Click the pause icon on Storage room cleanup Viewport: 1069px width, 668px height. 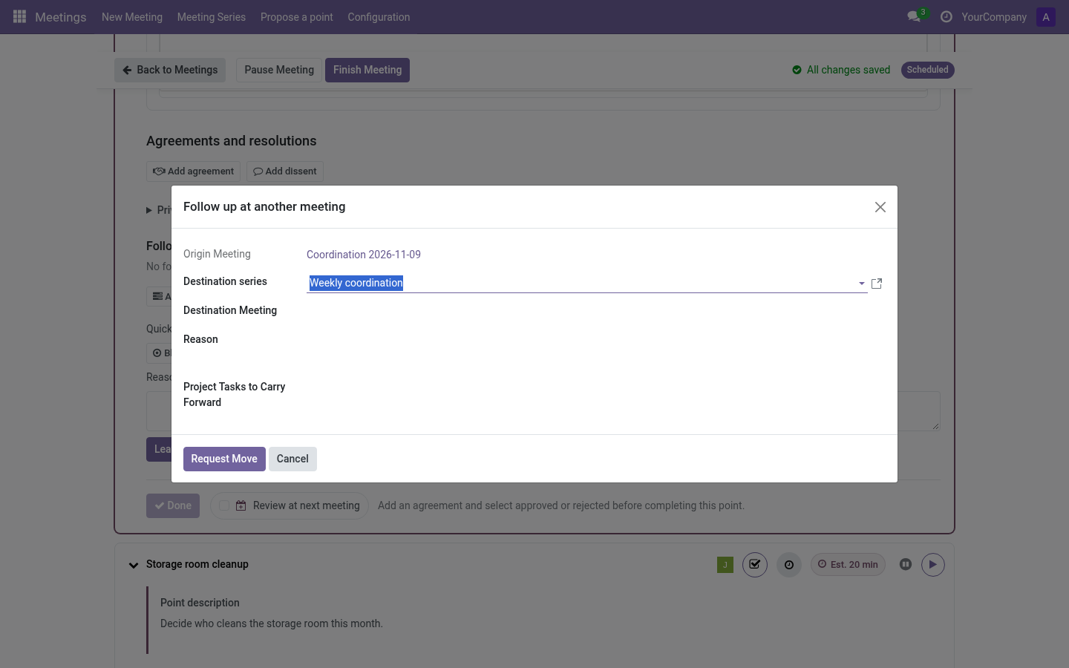tap(906, 565)
